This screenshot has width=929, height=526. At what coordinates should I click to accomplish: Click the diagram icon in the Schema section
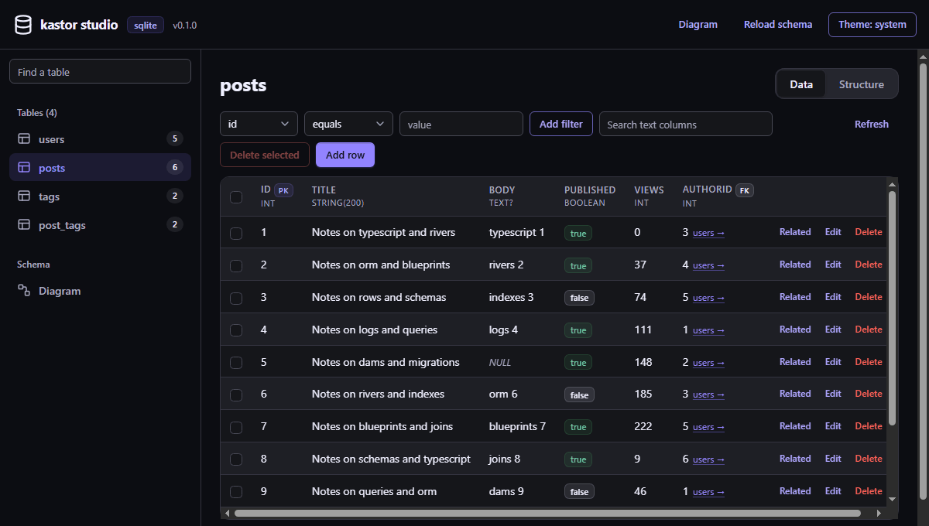point(24,291)
